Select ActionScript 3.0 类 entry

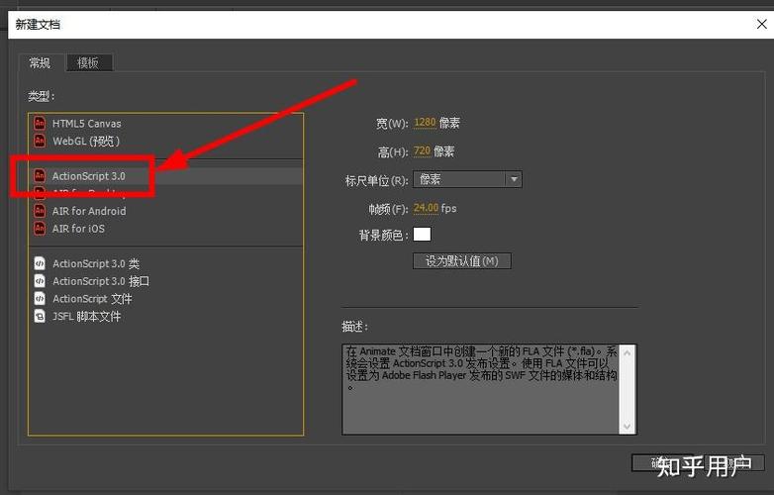point(166,264)
